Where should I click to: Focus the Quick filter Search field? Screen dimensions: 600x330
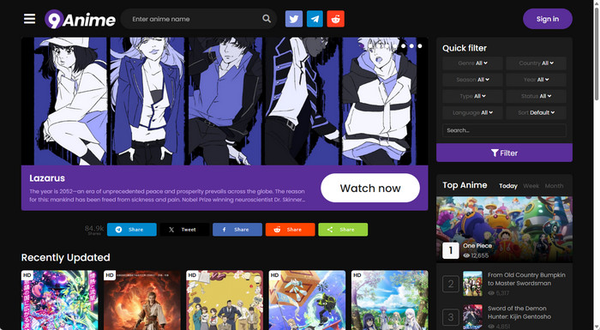pos(504,130)
